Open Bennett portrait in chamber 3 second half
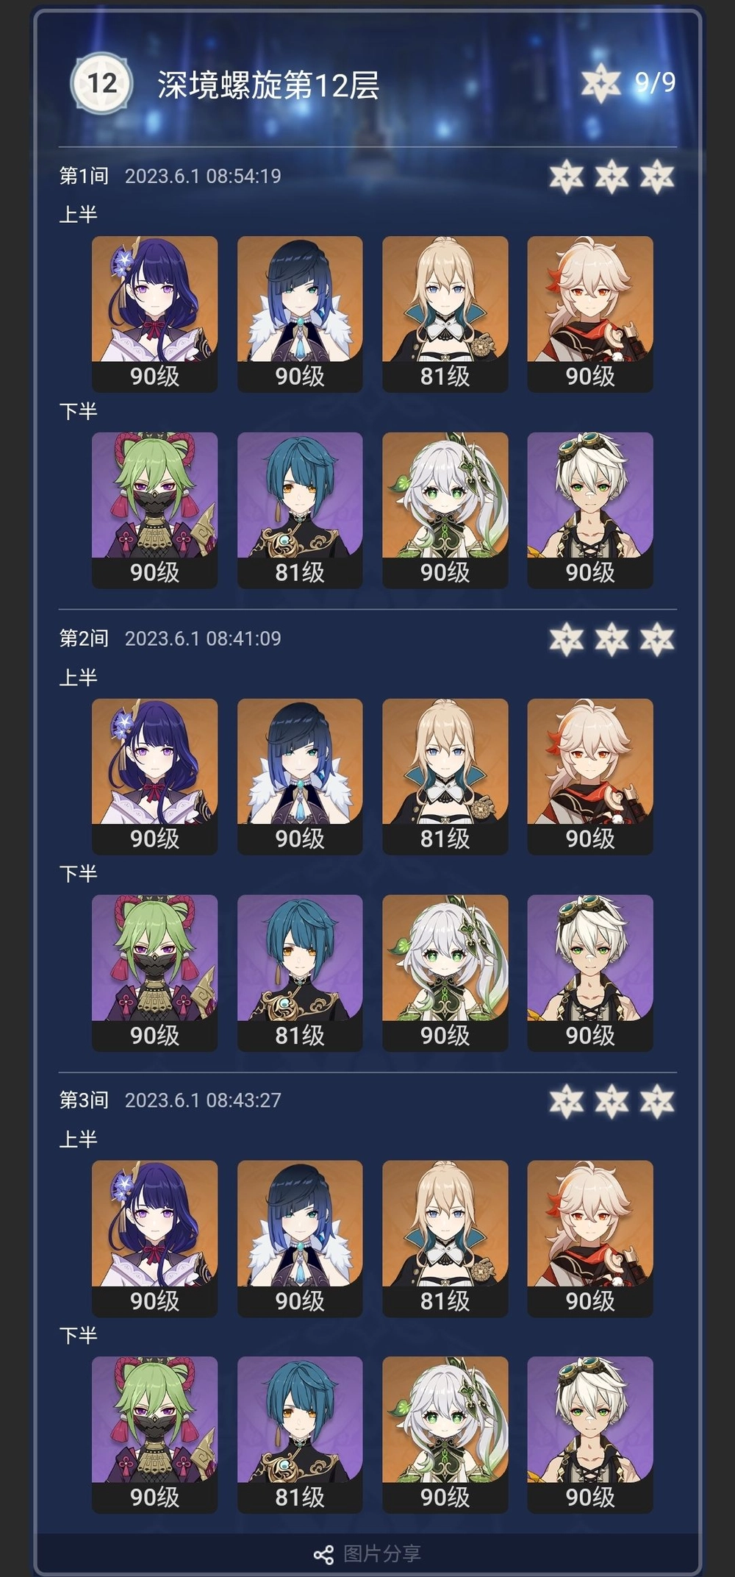 590,1435
